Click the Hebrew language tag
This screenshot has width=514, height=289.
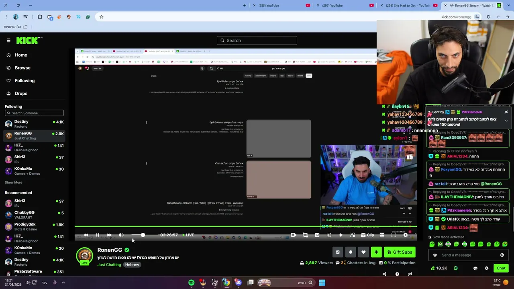click(x=132, y=265)
